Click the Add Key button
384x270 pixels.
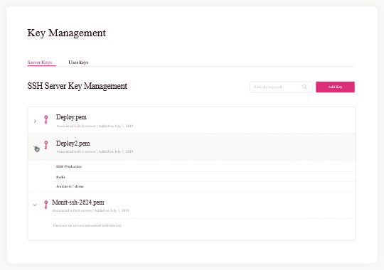(x=335, y=87)
